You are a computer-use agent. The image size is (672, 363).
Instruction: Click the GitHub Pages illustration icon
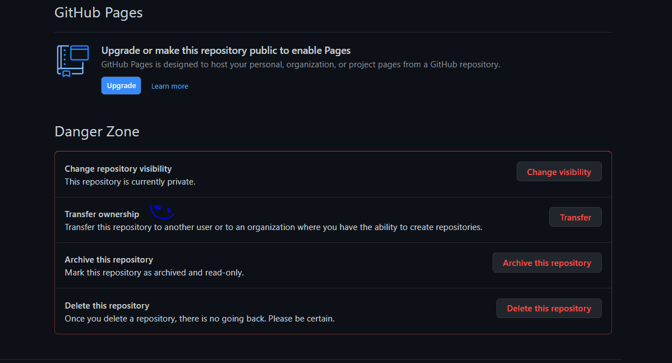click(x=73, y=61)
